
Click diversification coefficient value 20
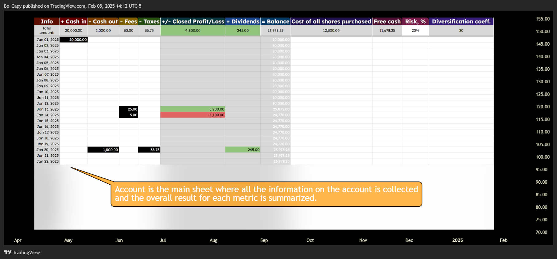[x=461, y=31]
